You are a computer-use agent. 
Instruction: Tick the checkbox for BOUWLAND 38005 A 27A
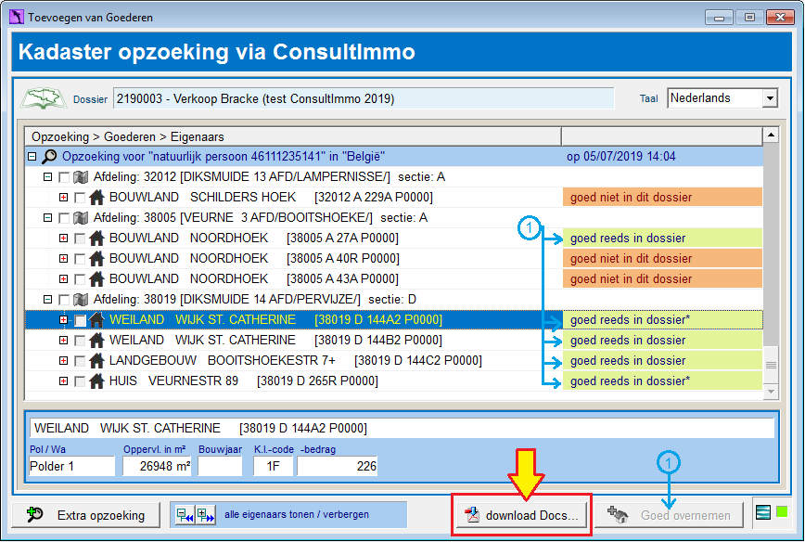coord(80,239)
